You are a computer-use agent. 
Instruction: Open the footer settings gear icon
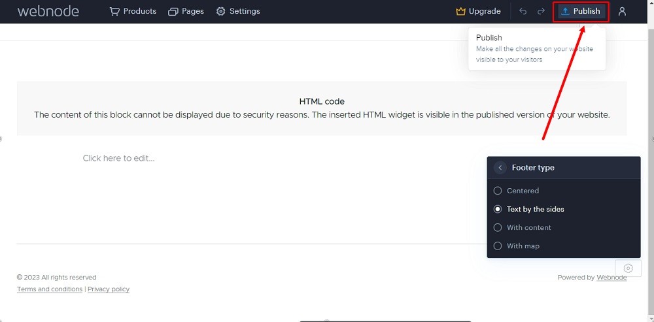click(628, 268)
